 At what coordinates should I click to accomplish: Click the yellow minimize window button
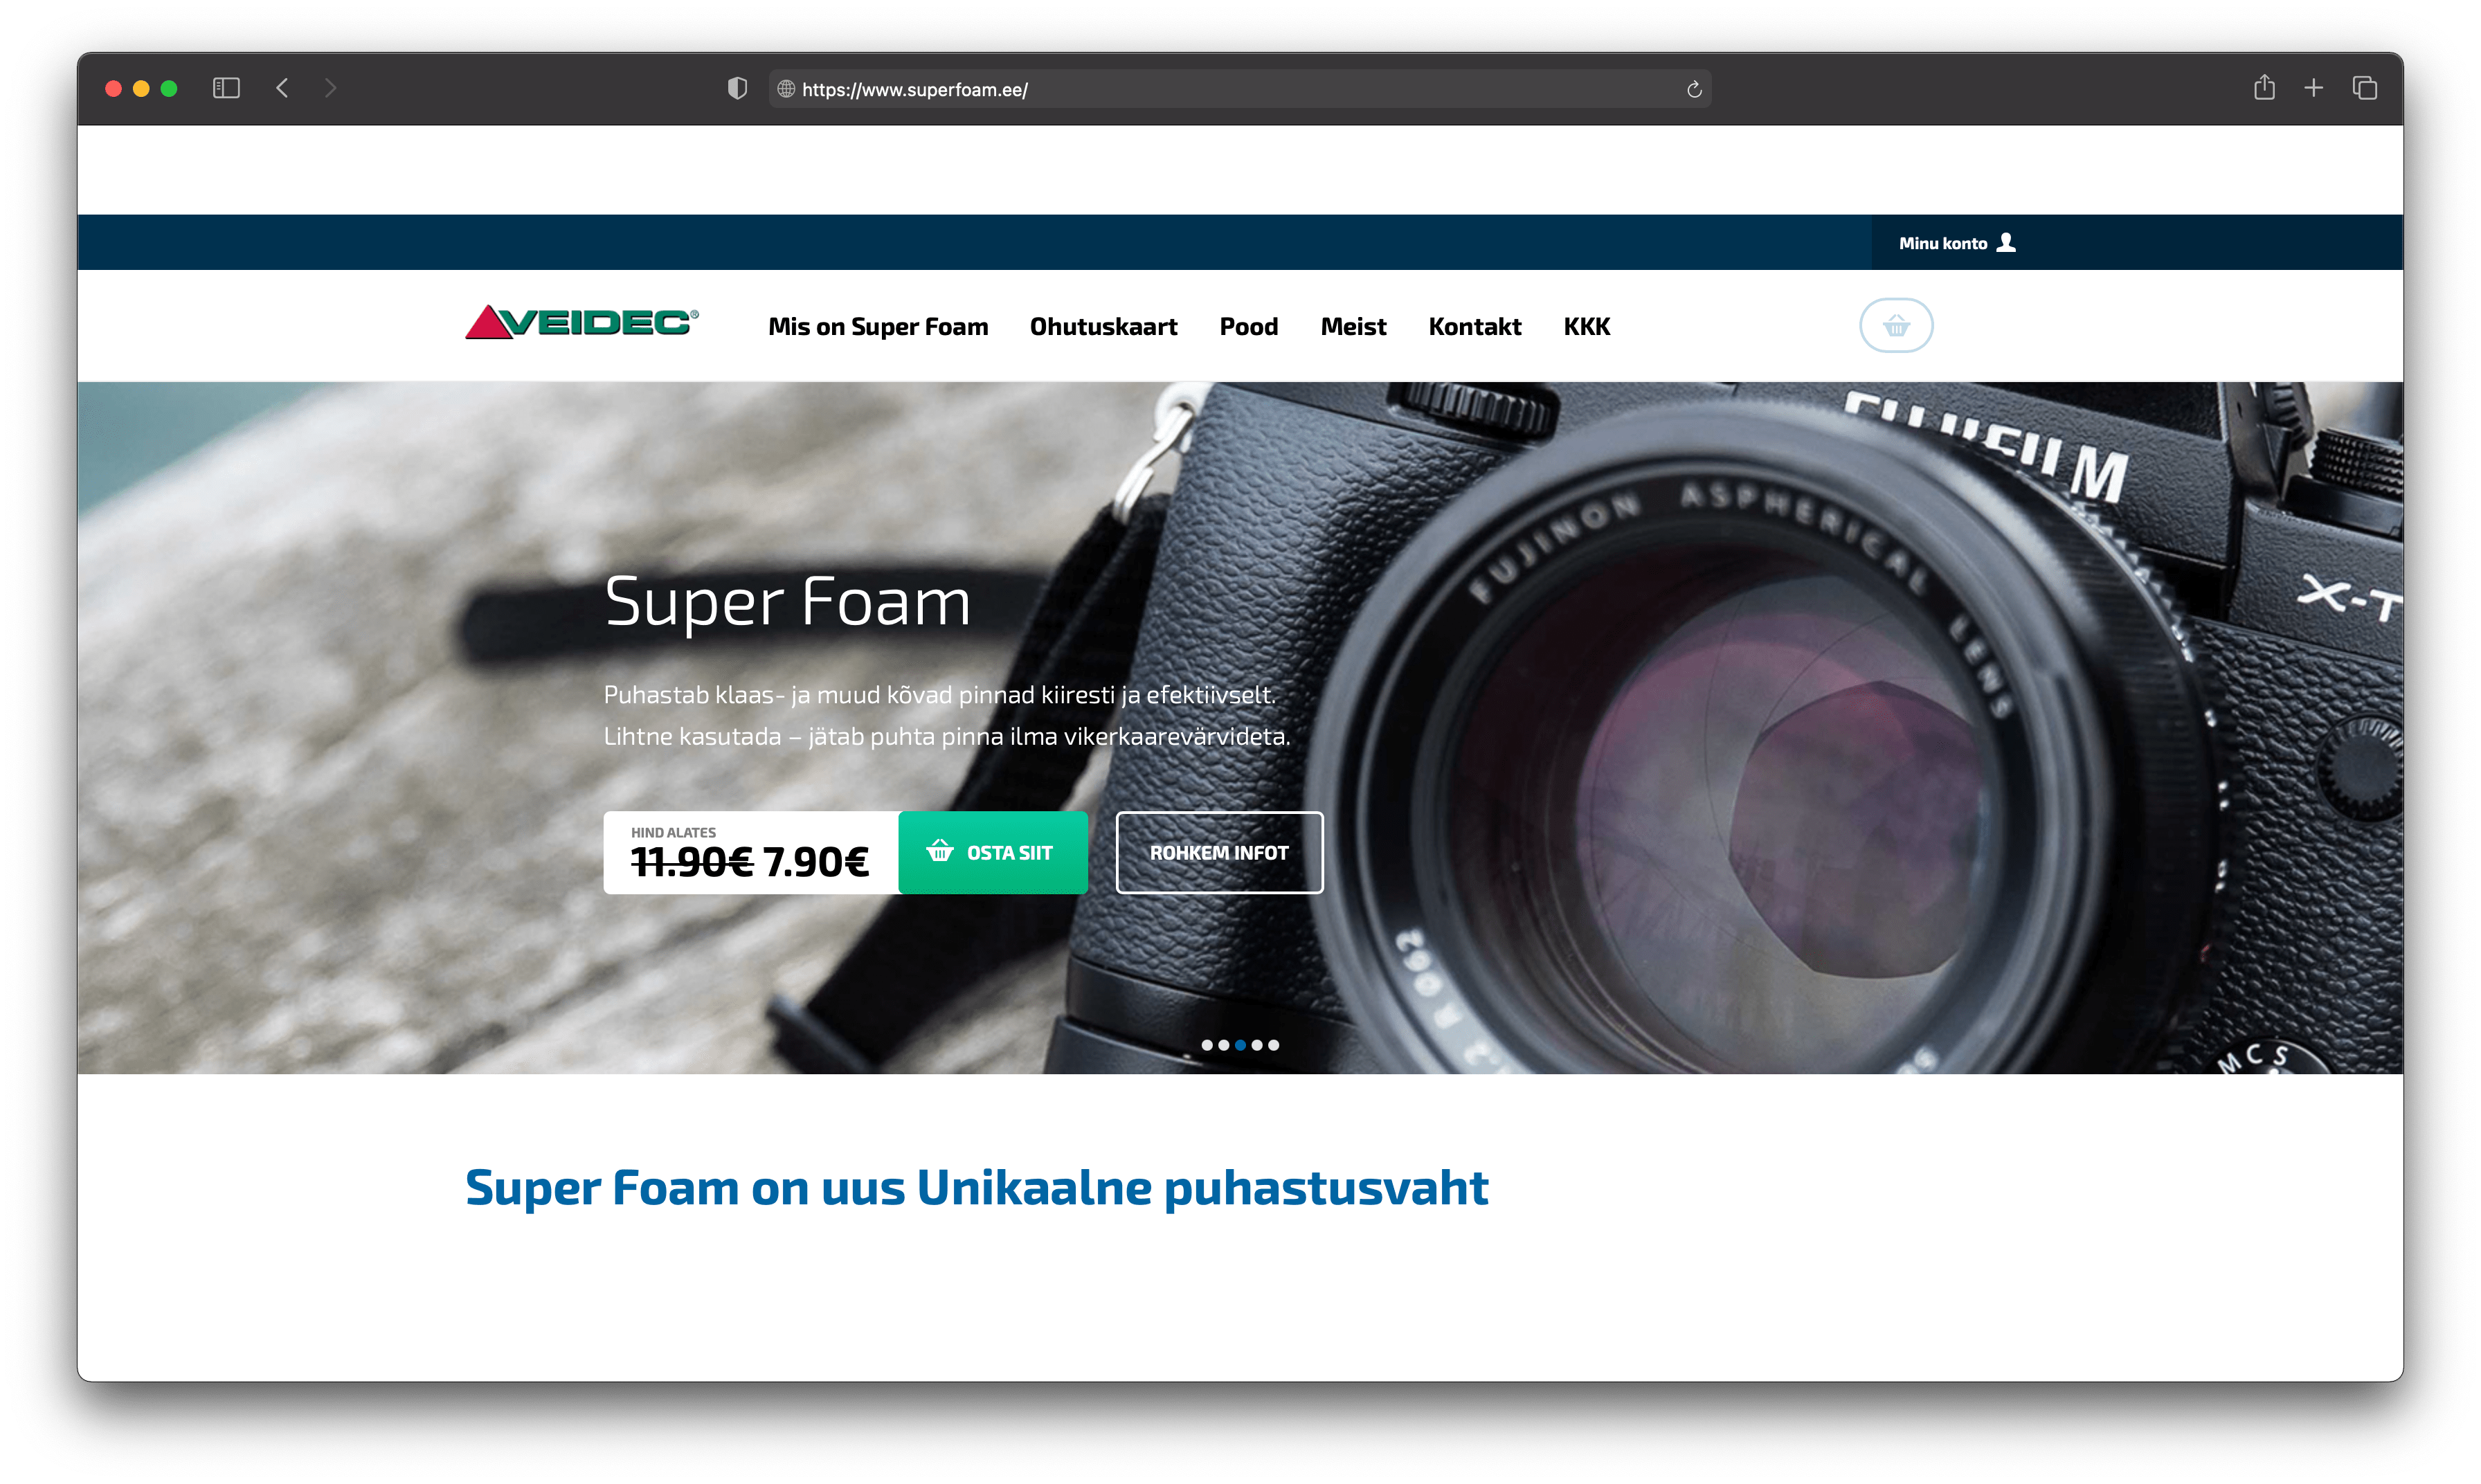pos(141,88)
